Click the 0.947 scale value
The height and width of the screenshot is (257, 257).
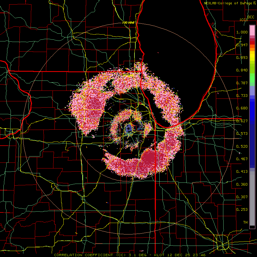coord(242,45)
